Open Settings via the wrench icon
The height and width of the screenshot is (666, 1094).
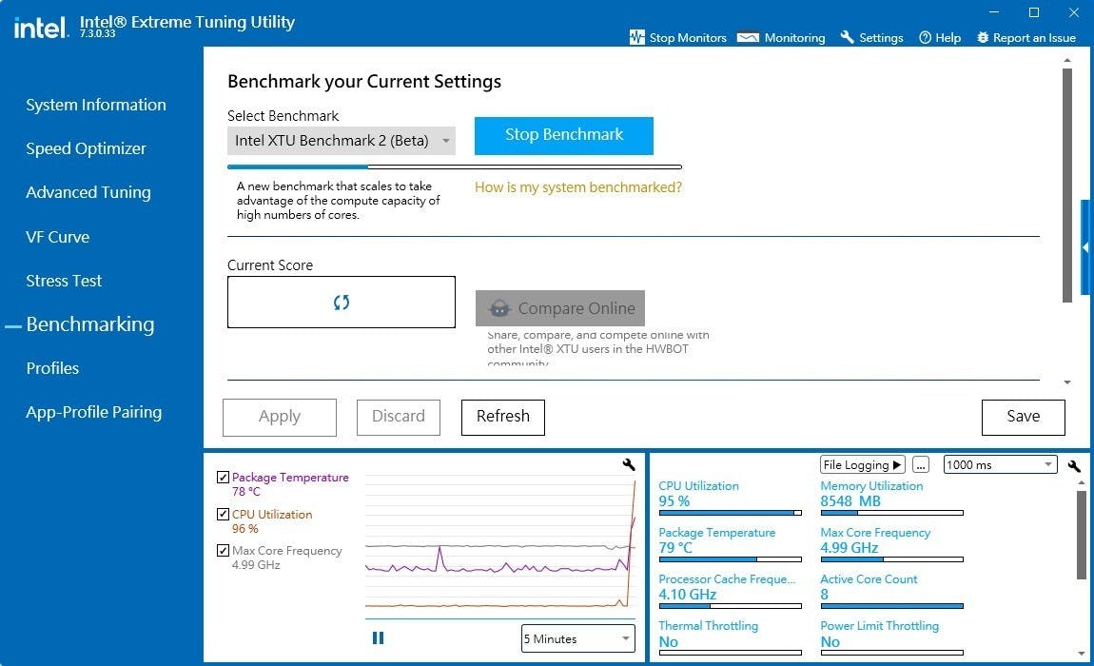point(847,37)
